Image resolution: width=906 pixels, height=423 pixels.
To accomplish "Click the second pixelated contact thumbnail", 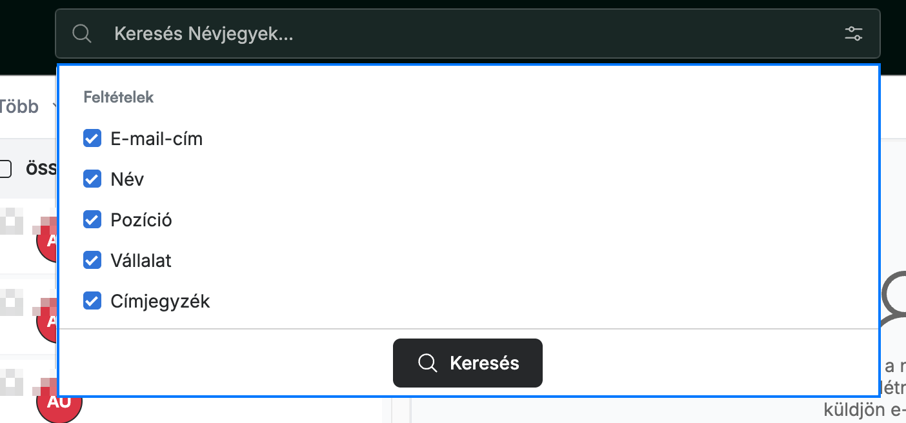I will 11,302.
